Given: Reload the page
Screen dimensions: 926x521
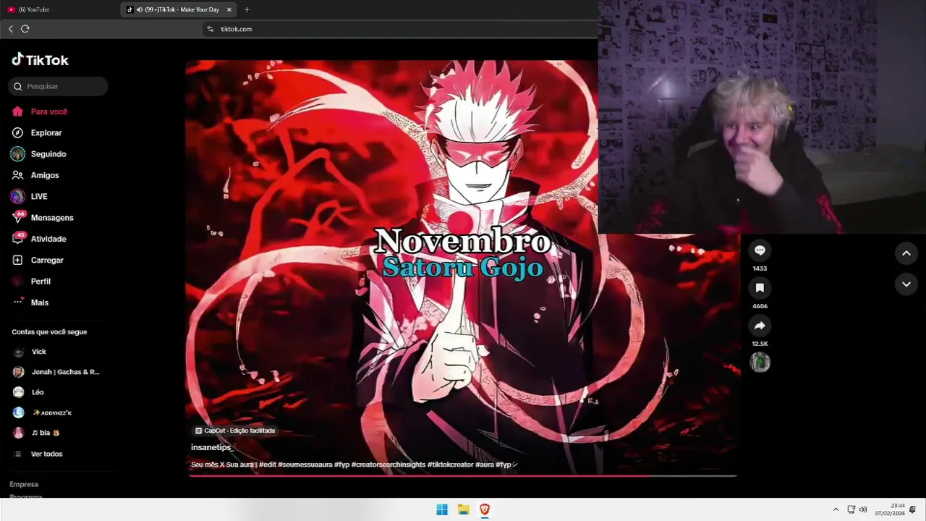Looking at the screenshot, I should (x=25, y=29).
